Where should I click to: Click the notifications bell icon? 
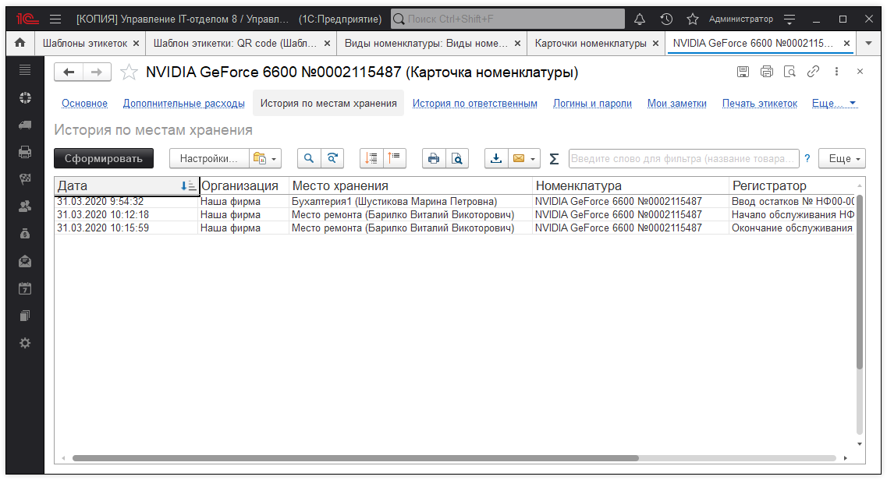coord(640,19)
